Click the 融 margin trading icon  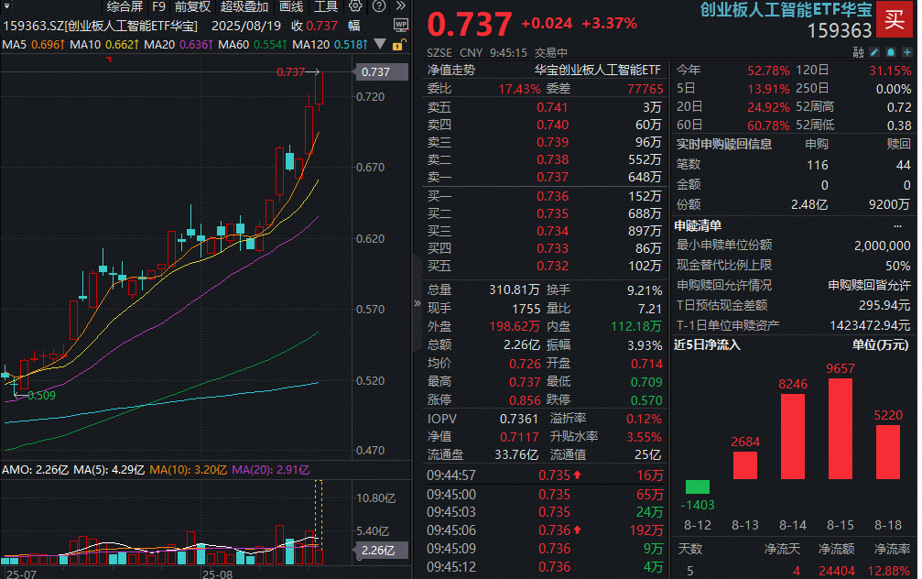coord(858,52)
